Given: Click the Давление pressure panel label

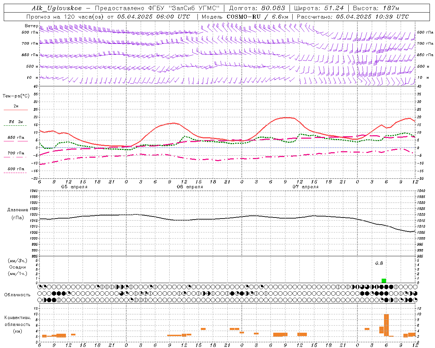Looking at the screenshot, I should [x=18, y=210].
